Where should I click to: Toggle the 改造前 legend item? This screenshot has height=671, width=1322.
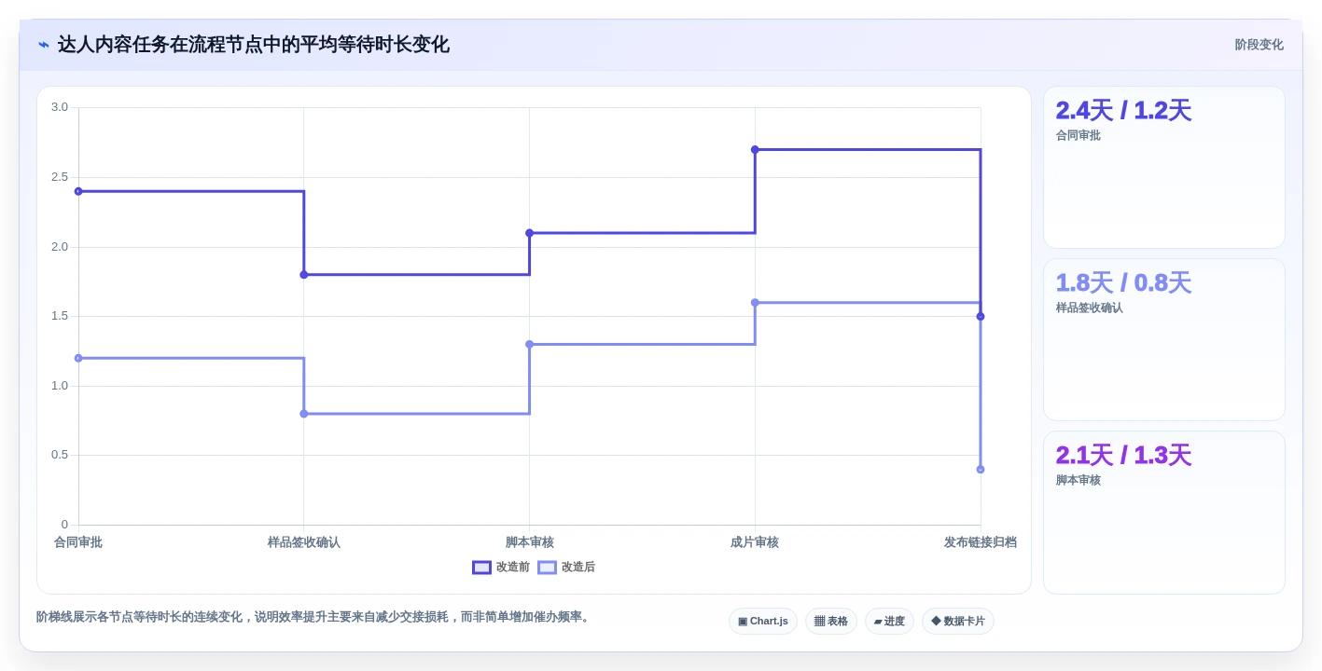point(501,567)
